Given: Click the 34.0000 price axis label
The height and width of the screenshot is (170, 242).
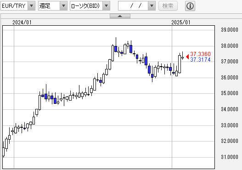Looking at the screenshot, I should pos(230,109).
